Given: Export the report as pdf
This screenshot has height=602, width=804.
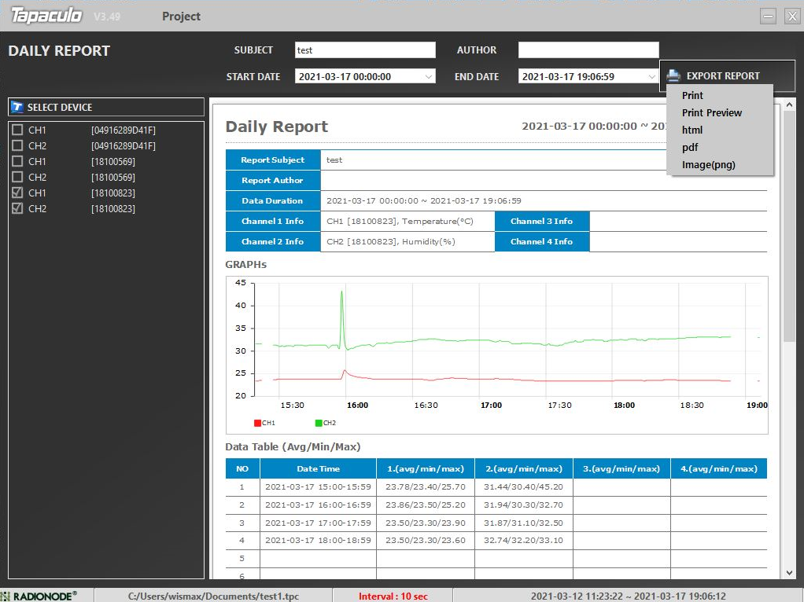Looking at the screenshot, I should coord(690,148).
